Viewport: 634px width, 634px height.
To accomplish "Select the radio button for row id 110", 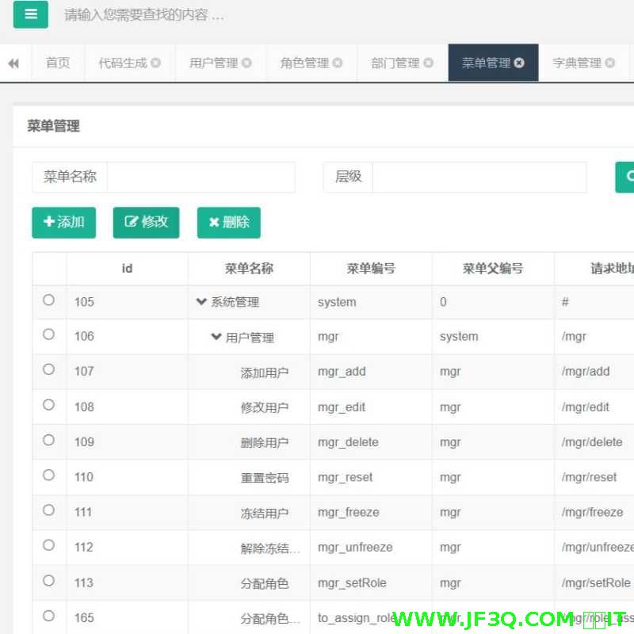I will click(48, 475).
